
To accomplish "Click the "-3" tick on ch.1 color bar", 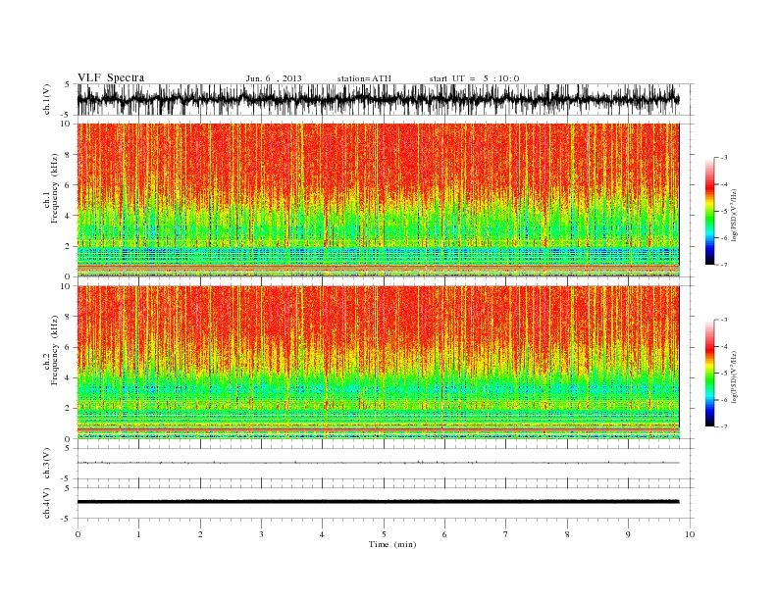I will (x=724, y=158).
